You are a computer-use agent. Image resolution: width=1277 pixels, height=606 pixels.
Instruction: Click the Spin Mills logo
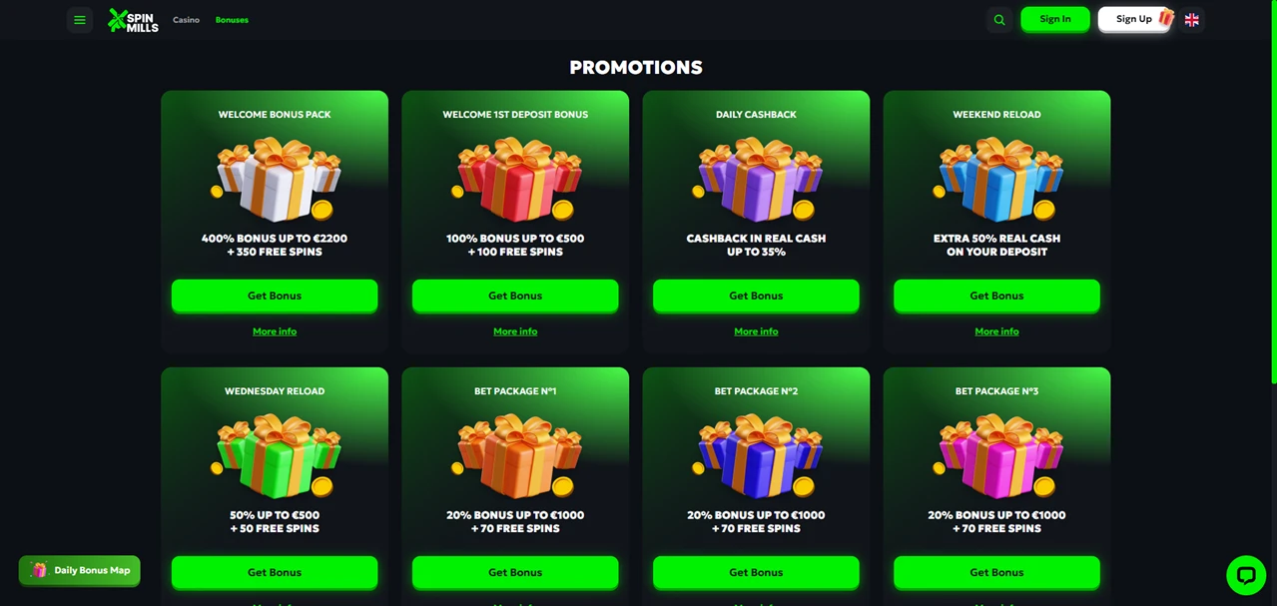(x=134, y=20)
